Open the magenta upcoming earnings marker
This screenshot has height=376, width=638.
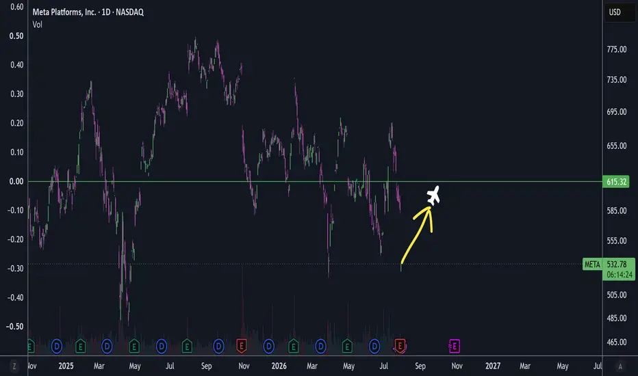[454, 347]
